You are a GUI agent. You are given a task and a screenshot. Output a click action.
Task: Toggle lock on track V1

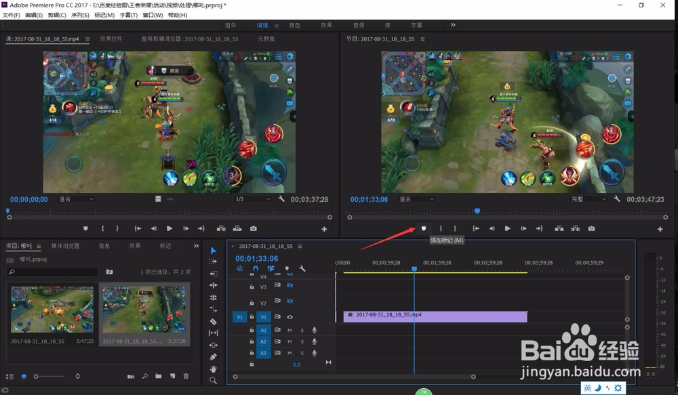pyautogui.click(x=252, y=317)
